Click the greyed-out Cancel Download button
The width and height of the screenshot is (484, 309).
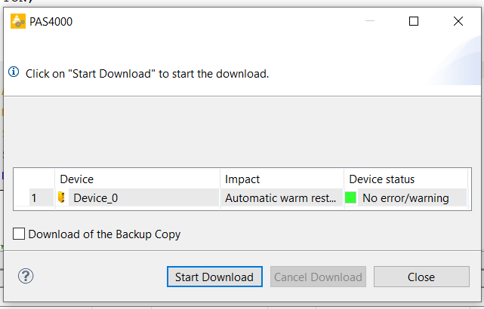coord(318,277)
